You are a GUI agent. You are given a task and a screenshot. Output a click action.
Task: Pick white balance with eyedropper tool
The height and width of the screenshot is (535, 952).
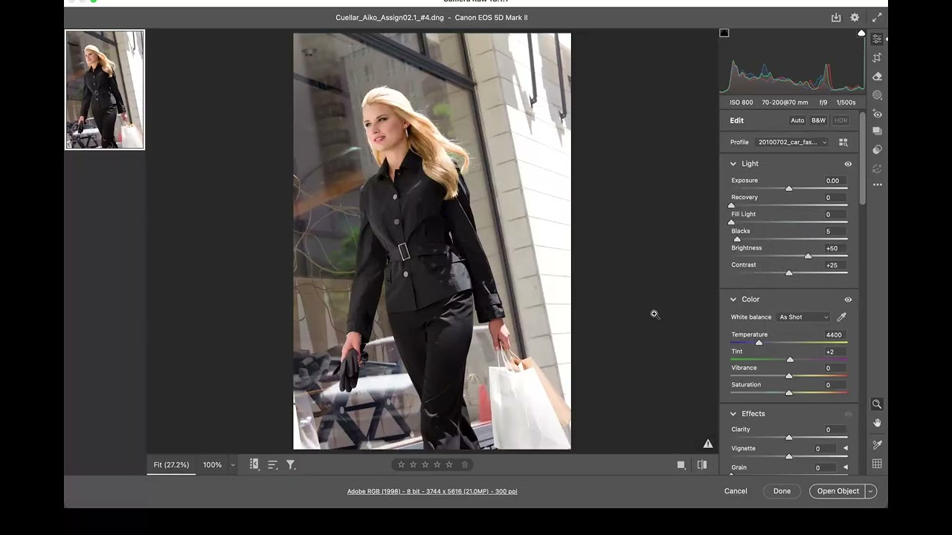(x=841, y=317)
